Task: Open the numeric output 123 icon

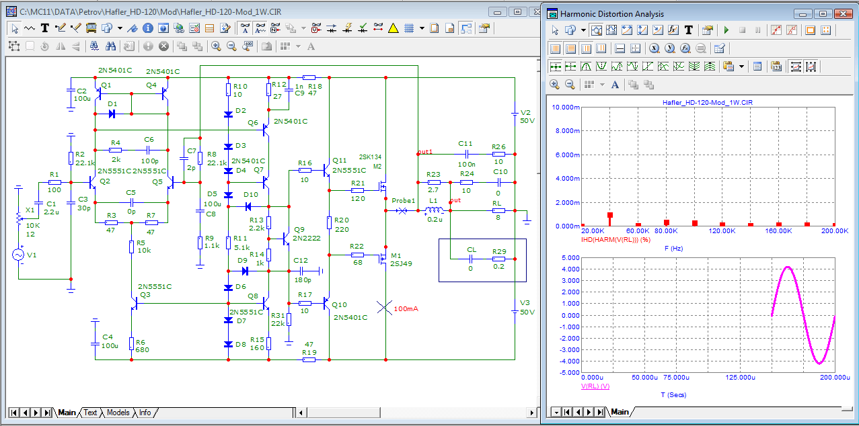Action: (x=776, y=66)
